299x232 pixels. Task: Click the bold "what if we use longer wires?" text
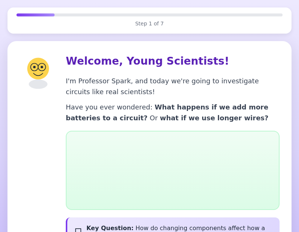click(214, 118)
